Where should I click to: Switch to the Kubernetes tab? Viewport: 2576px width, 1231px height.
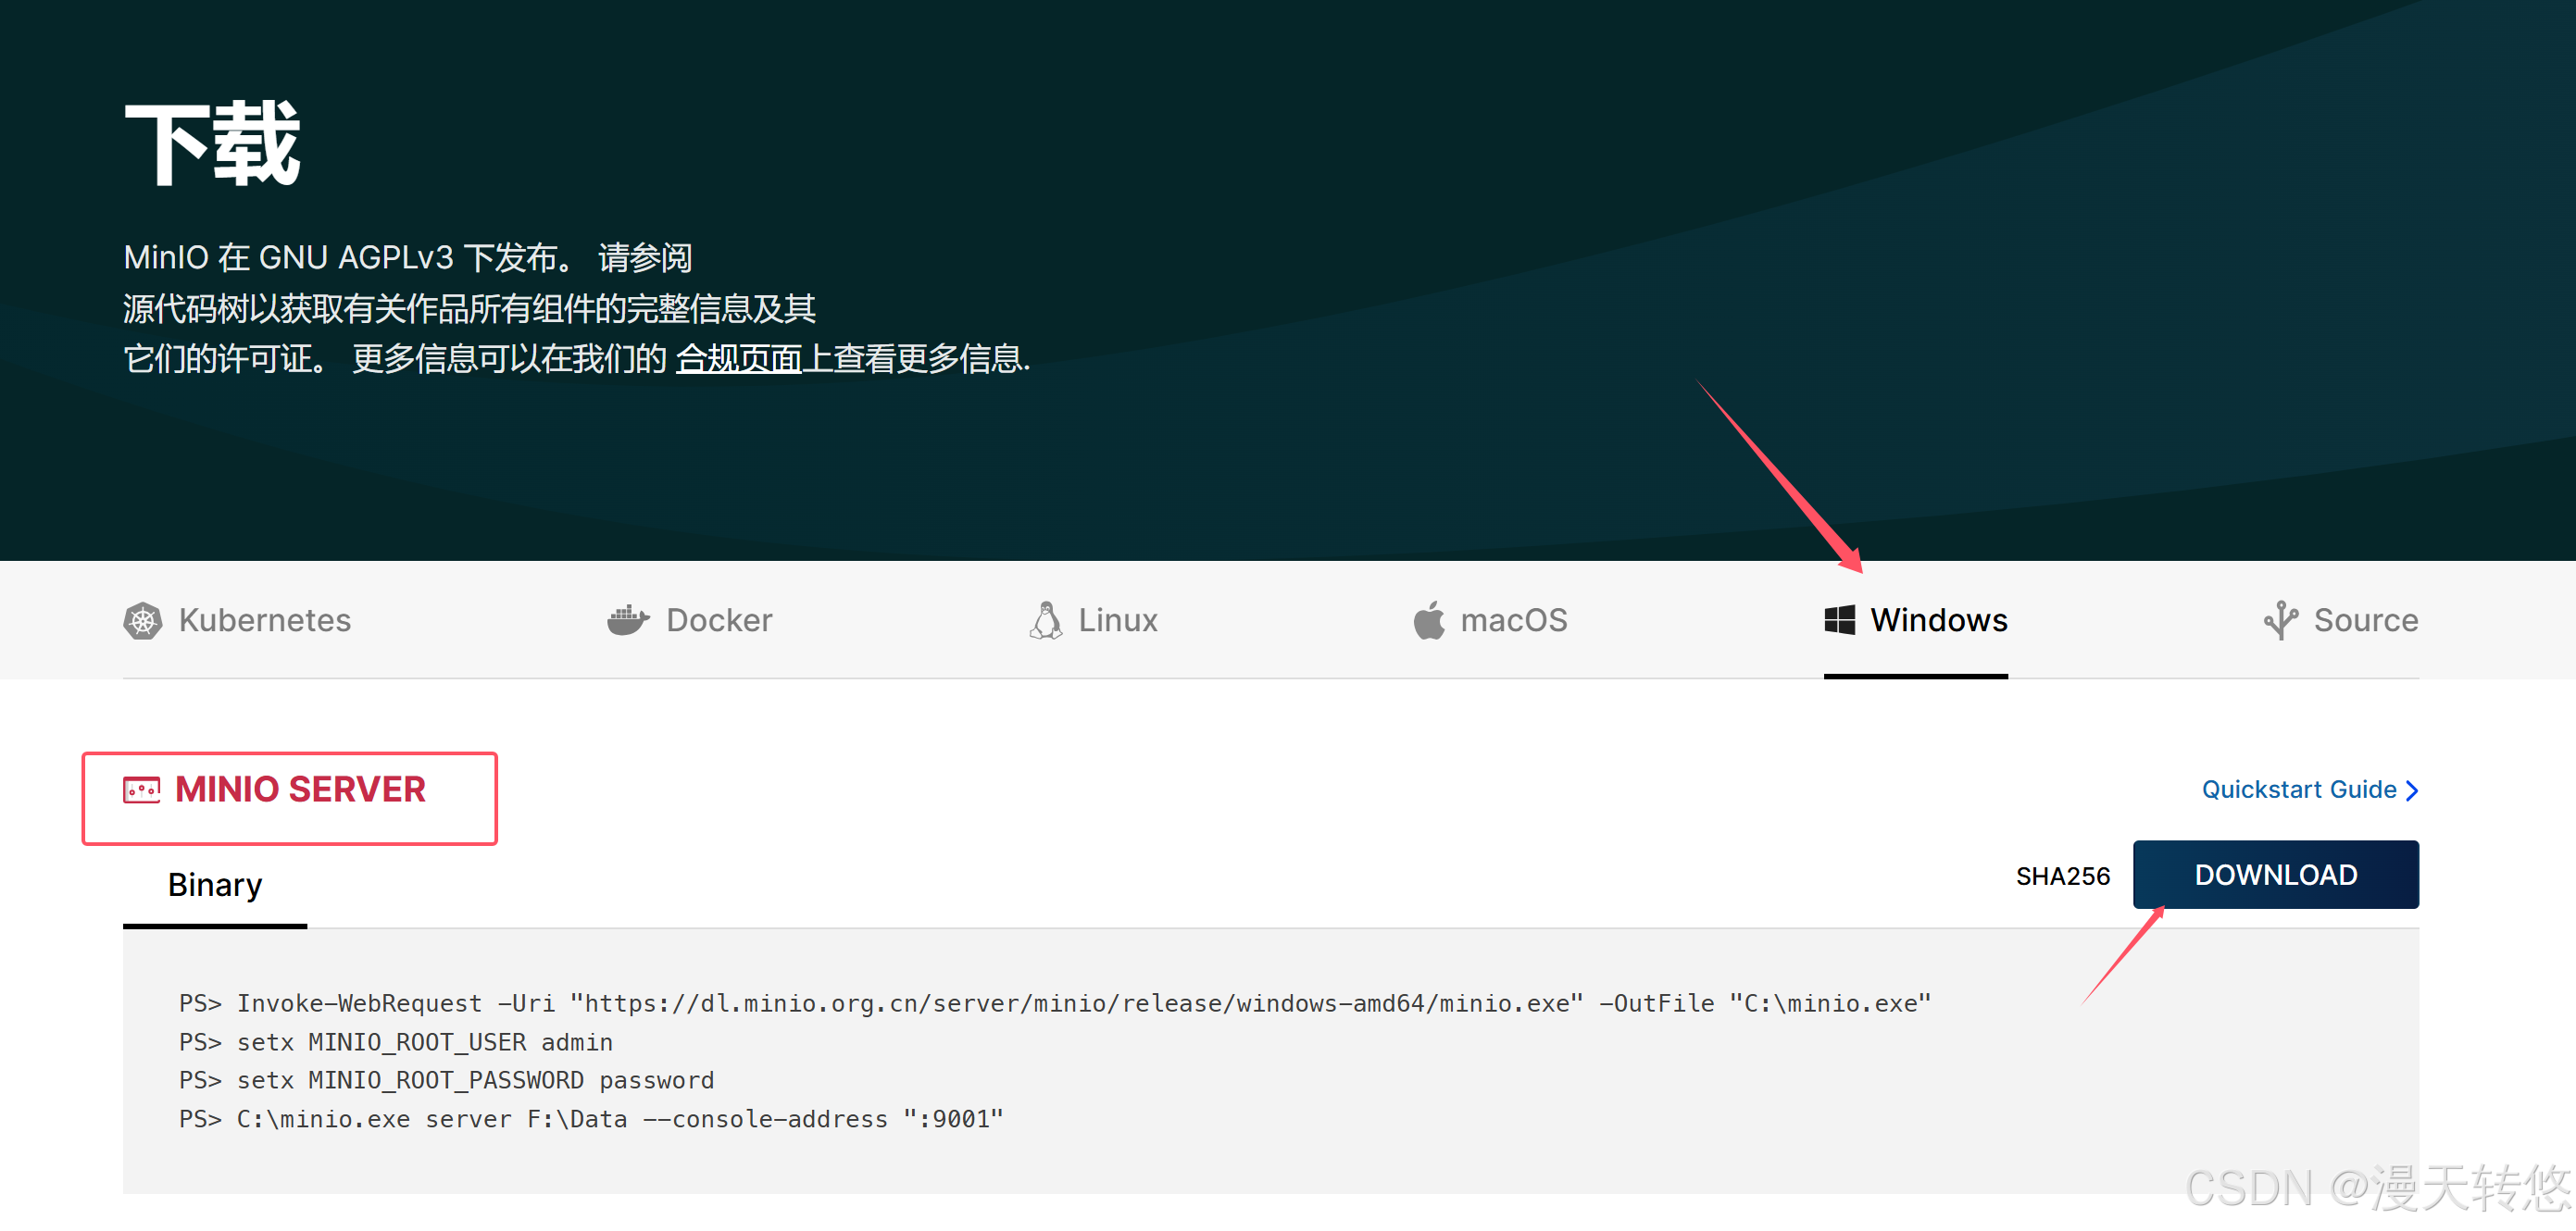pyautogui.click(x=264, y=620)
